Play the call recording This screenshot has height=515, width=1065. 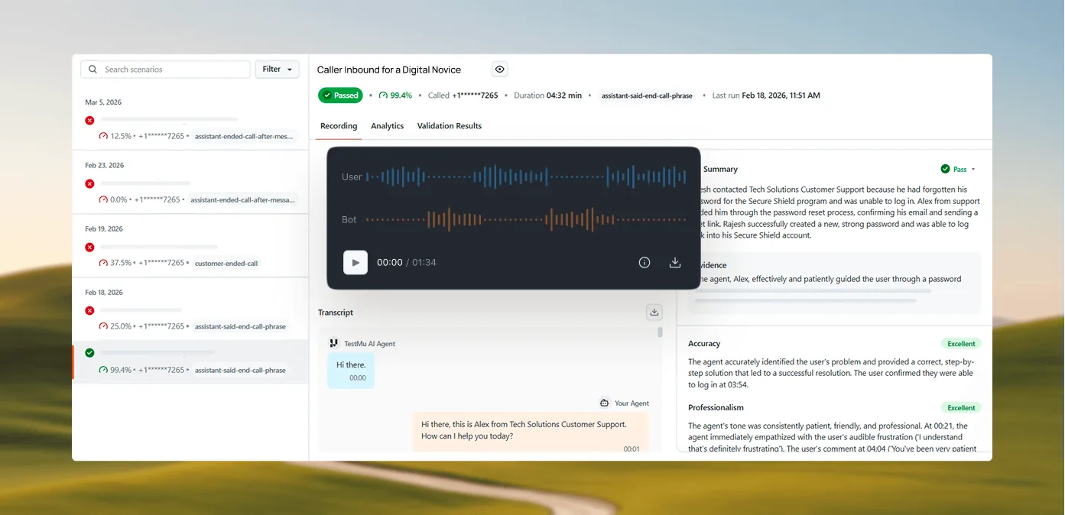(356, 263)
